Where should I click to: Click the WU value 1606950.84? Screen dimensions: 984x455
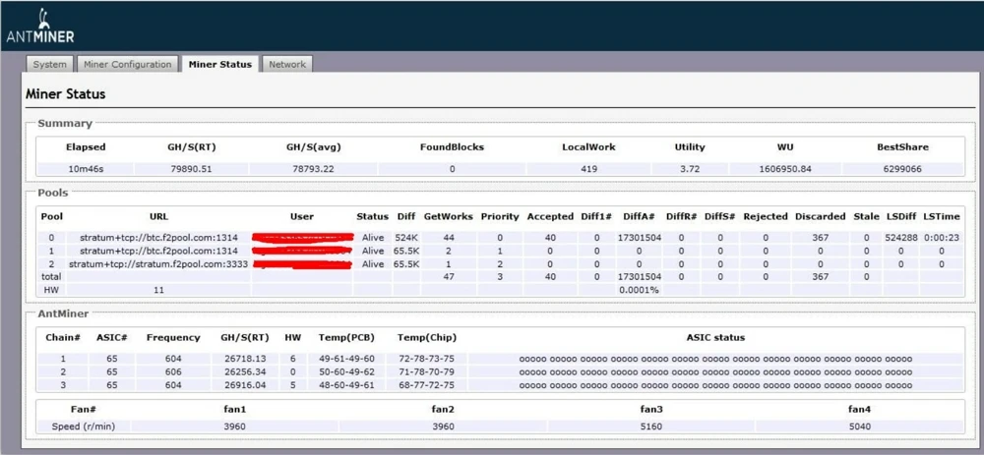pyautogui.click(x=785, y=169)
